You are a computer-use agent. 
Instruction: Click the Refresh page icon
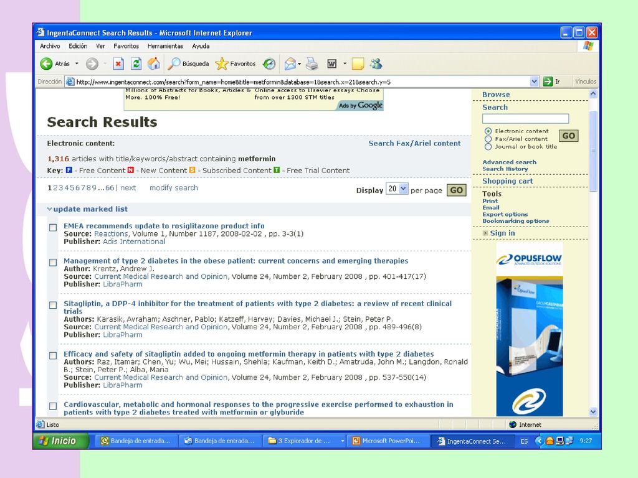click(136, 63)
